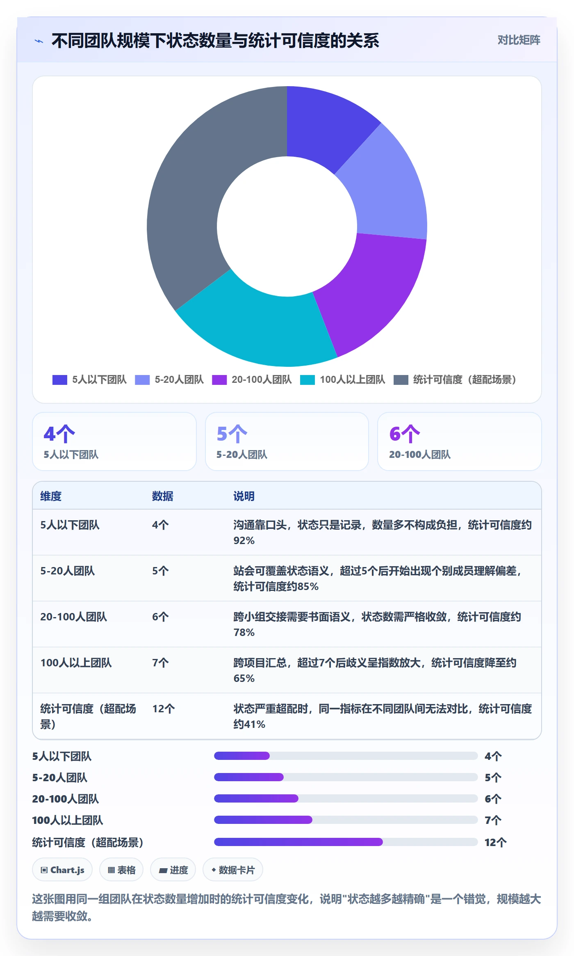The height and width of the screenshot is (956, 574).
Task: Toggle the 5人以下团队 legend color swatch
Action: (x=60, y=380)
